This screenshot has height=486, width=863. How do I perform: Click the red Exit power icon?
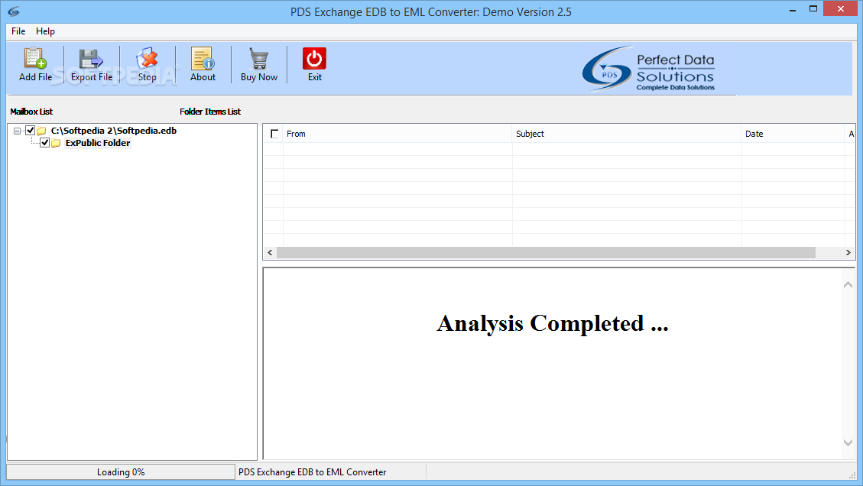[x=314, y=58]
